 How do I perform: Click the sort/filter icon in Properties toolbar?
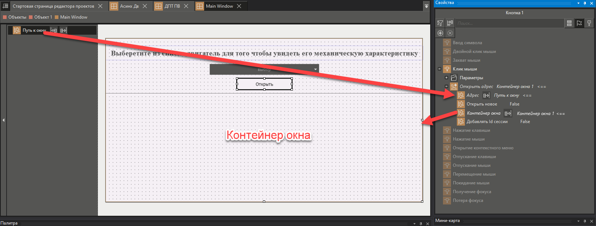[440, 23]
